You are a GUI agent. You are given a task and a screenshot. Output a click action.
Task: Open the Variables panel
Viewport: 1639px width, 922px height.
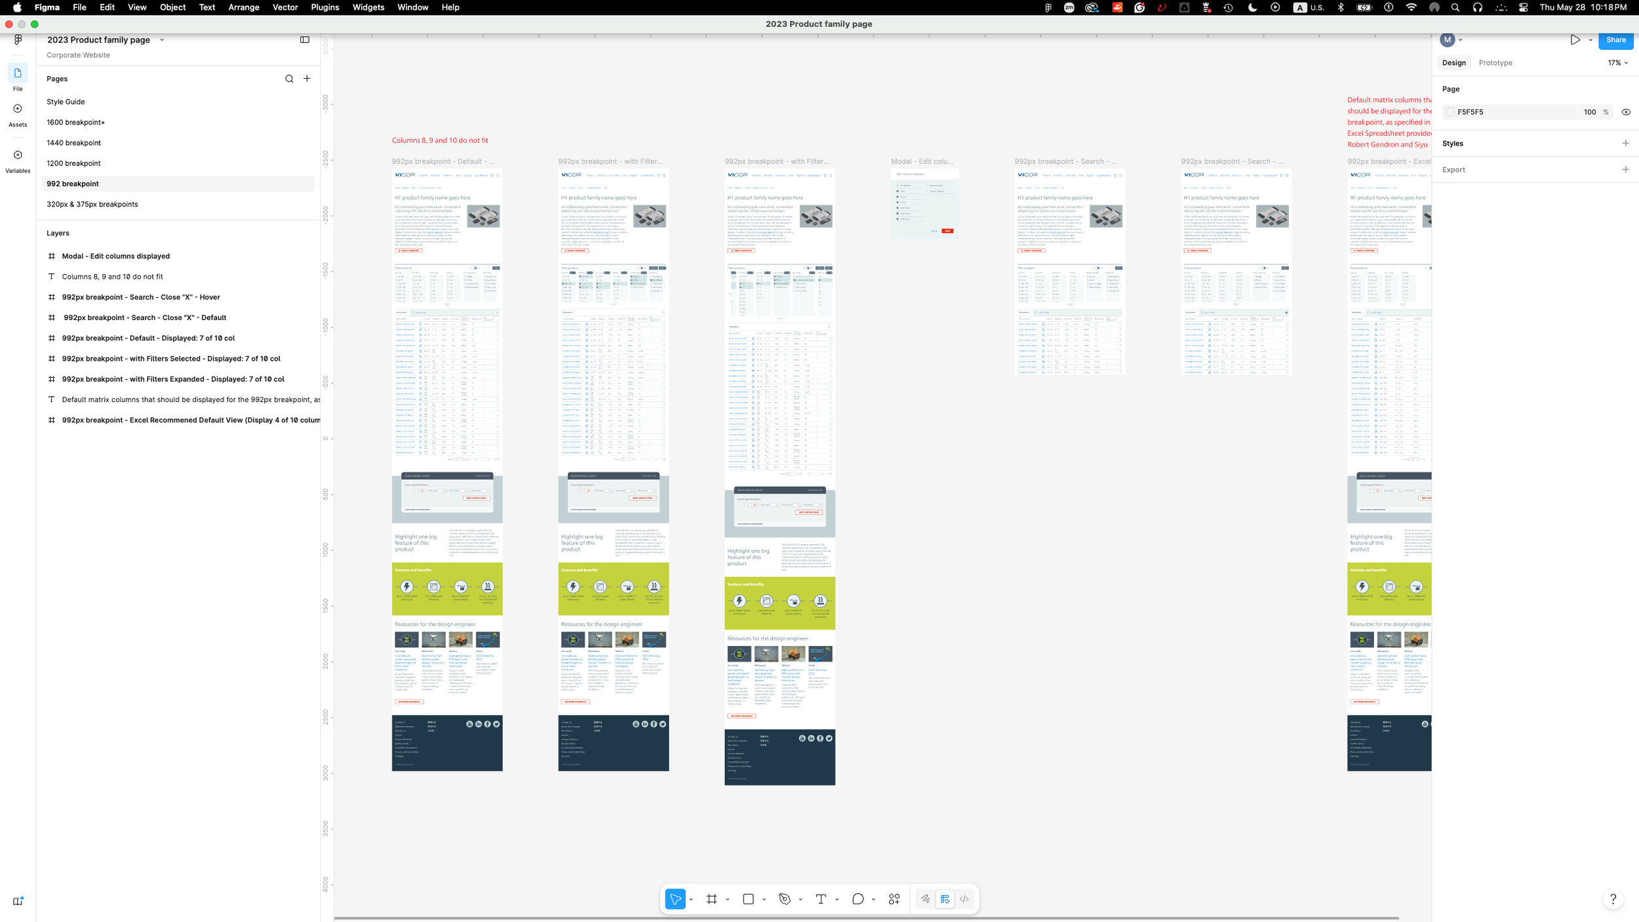(18, 161)
